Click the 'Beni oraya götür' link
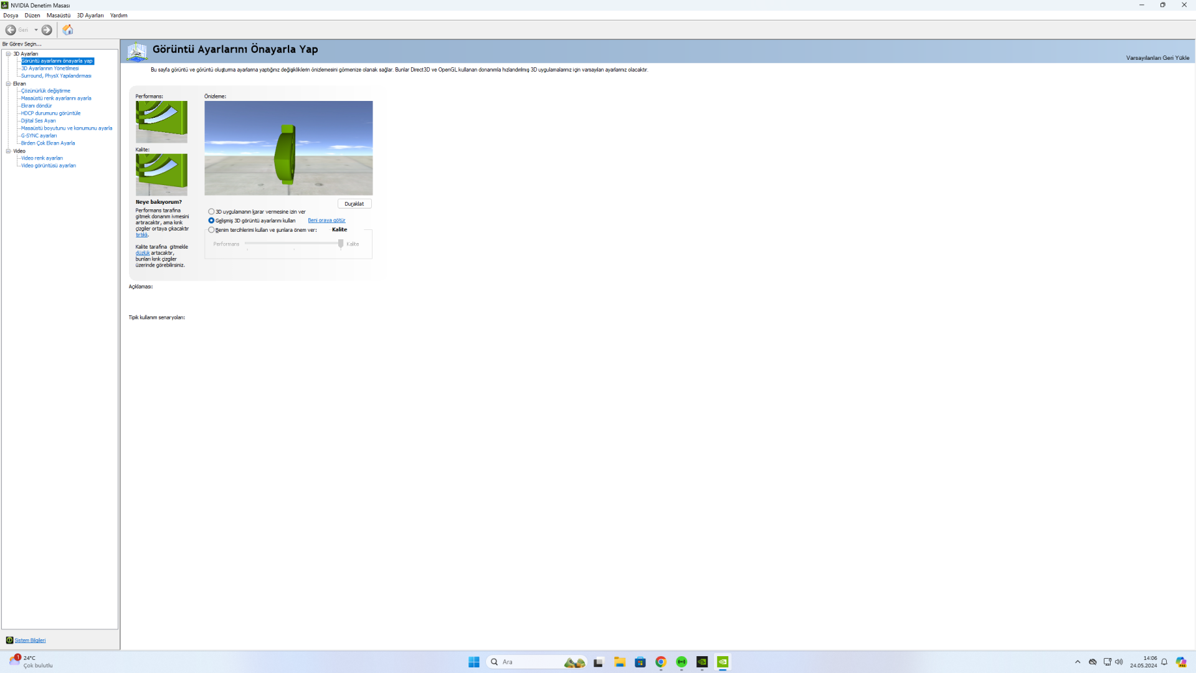 coord(326,221)
